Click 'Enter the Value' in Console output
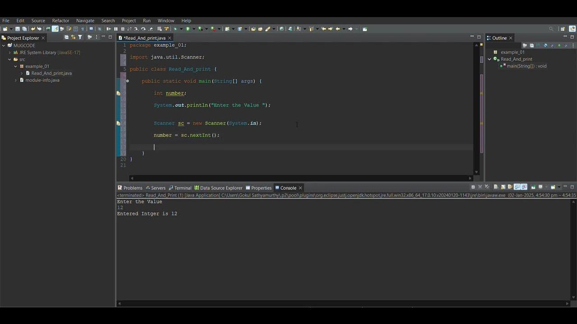 tap(140, 202)
